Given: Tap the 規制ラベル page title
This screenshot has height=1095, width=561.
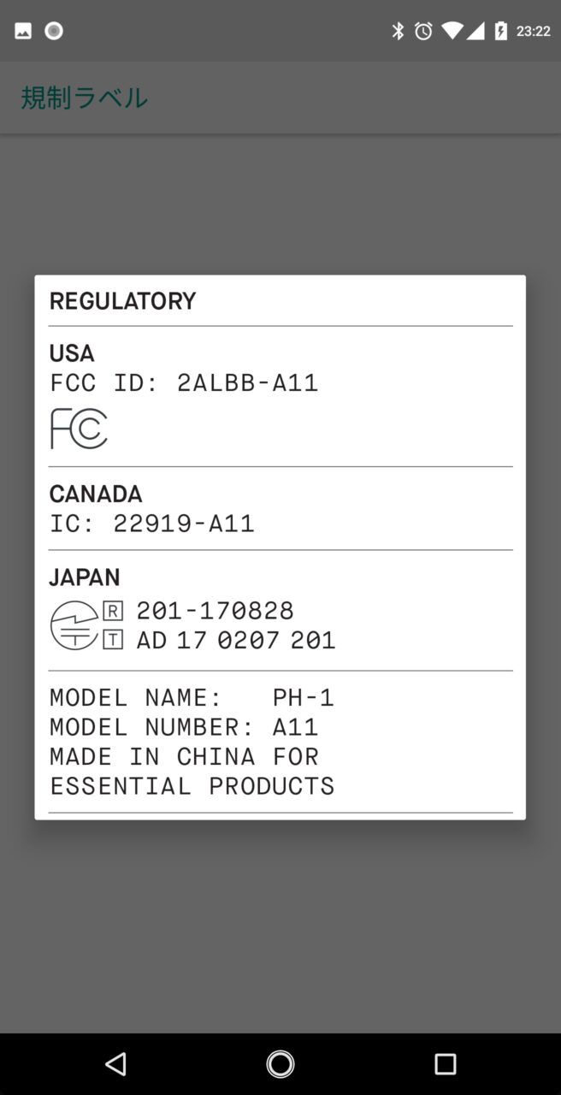Looking at the screenshot, I should 85,98.
